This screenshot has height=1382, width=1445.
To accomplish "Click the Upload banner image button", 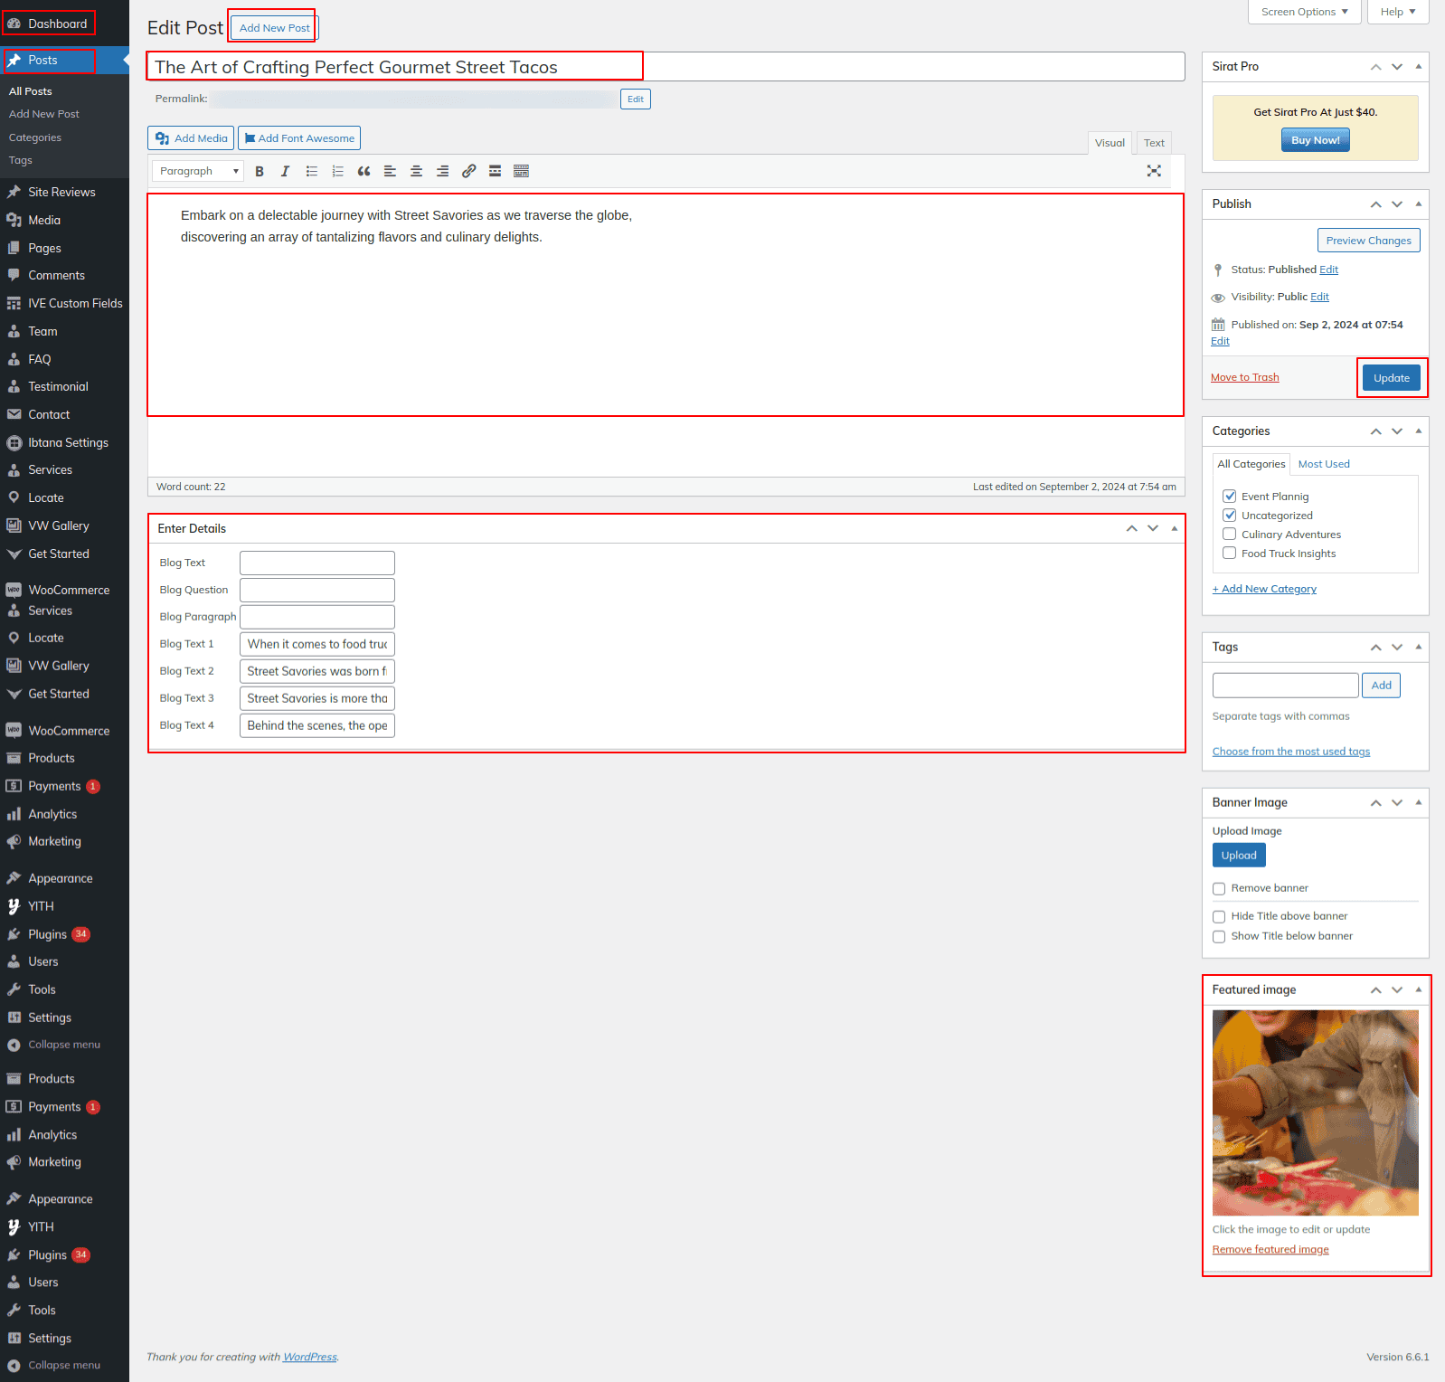I will [x=1239, y=856].
